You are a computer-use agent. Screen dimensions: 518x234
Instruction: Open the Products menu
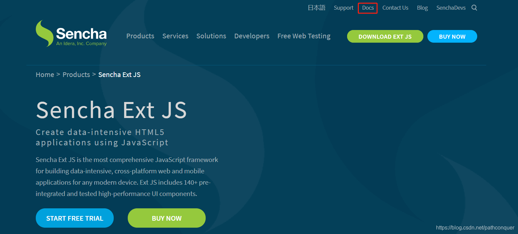pyautogui.click(x=140, y=36)
